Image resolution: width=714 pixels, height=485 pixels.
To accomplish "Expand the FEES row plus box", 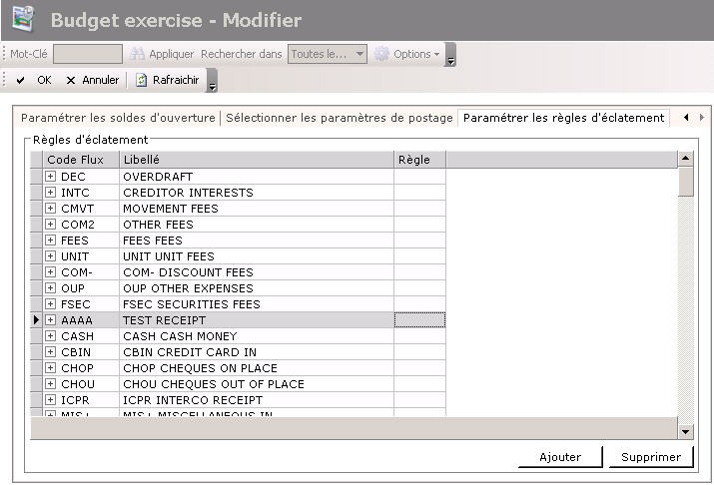I will point(50,241).
